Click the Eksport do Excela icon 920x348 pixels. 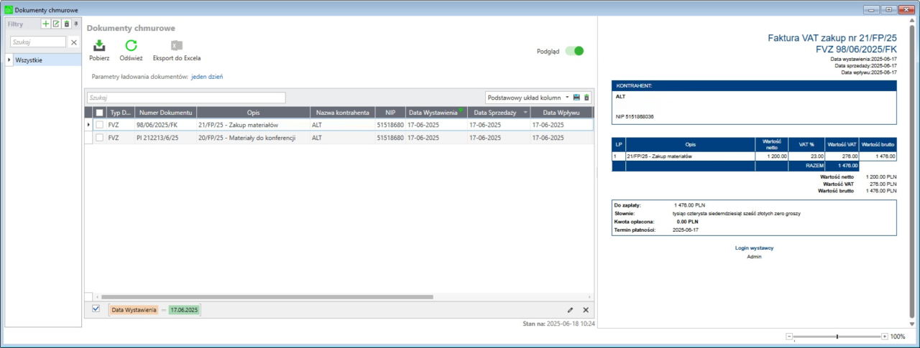tap(176, 46)
